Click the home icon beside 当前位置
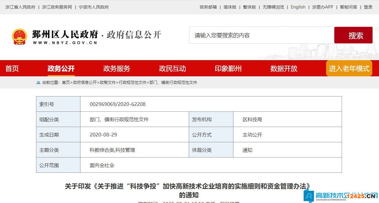This screenshot has width=379, height=203. tap(38, 83)
